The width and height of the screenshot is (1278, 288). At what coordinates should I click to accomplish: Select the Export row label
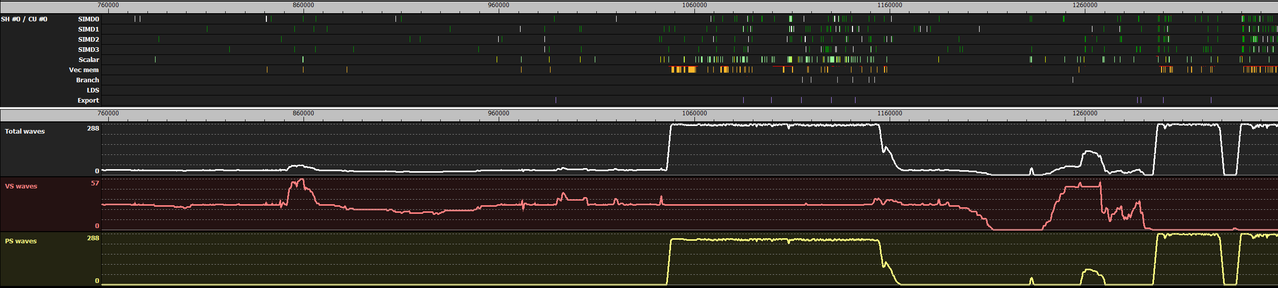tap(88, 101)
